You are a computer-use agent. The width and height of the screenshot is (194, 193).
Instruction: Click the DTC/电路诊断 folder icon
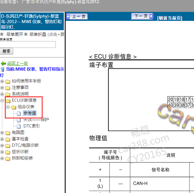[x=8, y=146]
